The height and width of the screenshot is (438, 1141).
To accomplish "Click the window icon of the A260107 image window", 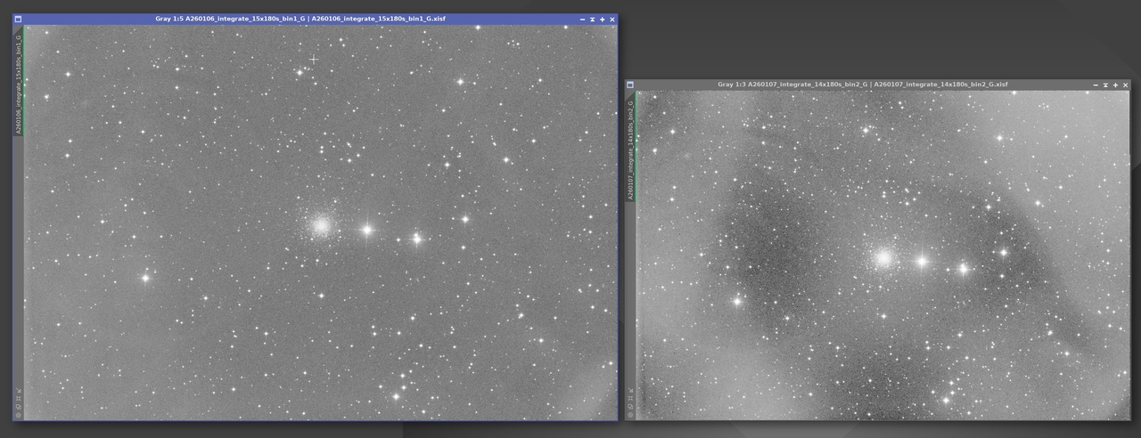I will point(630,85).
